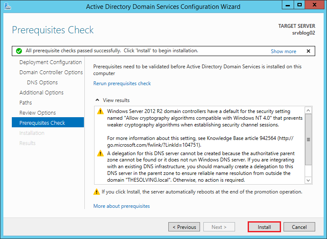
Task: Click the Previous button
Action: (184, 227)
